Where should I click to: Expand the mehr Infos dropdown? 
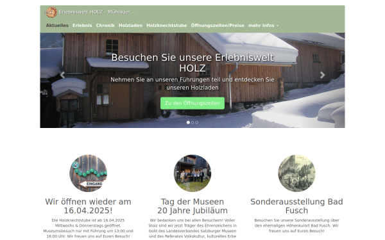click(x=263, y=26)
